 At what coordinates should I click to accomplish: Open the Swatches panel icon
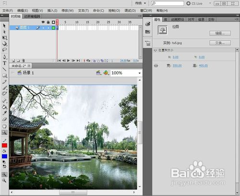pyautogui.click(x=147, y=32)
